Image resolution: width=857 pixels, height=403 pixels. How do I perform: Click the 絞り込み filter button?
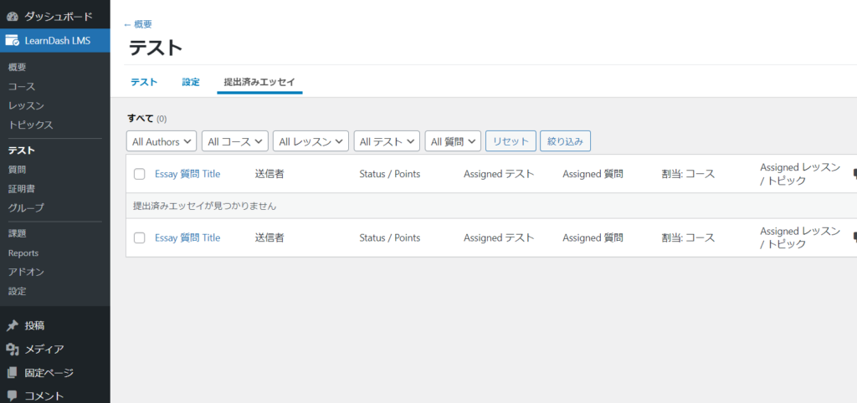pos(566,141)
